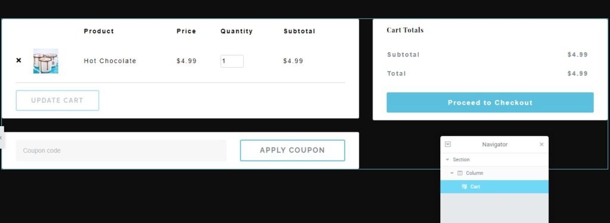
Task: Focus the Quantity input field
Action: 232,61
